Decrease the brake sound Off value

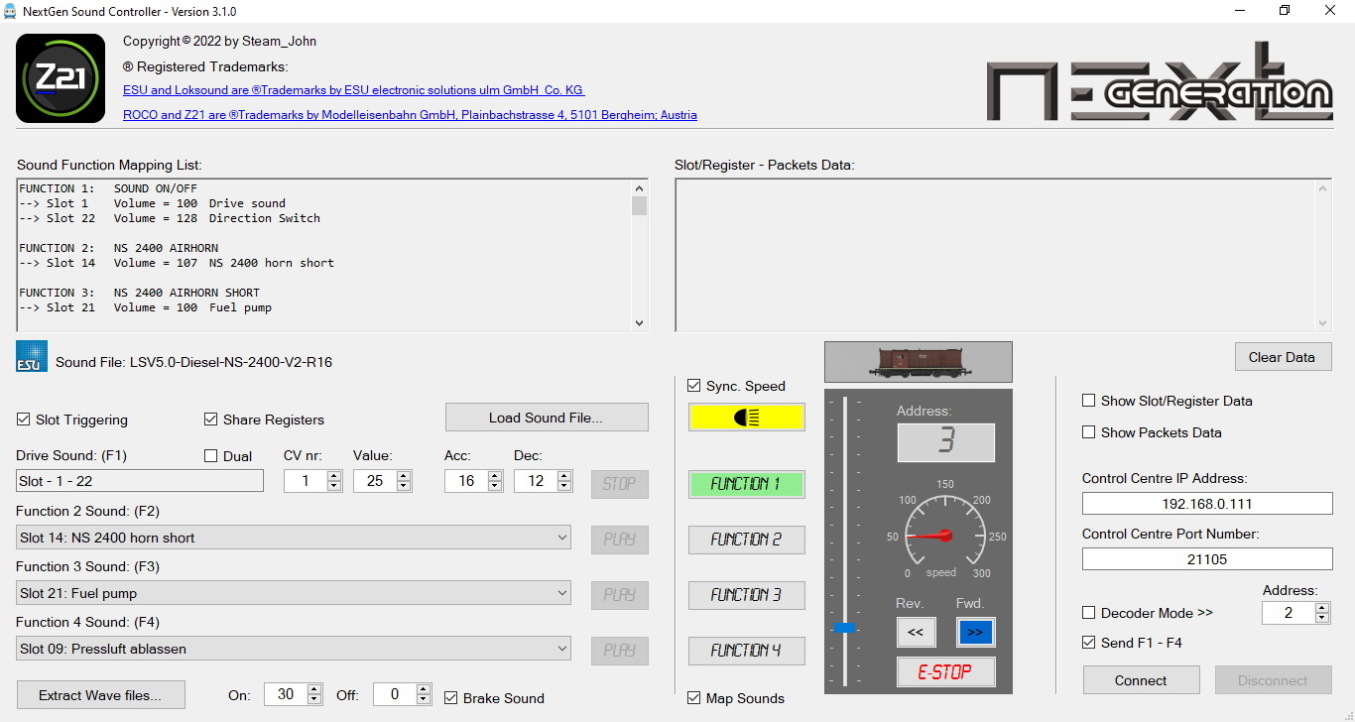click(424, 699)
